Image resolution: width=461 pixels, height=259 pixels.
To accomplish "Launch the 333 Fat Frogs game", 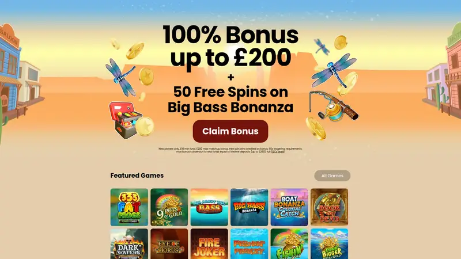I will click(x=129, y=207).
